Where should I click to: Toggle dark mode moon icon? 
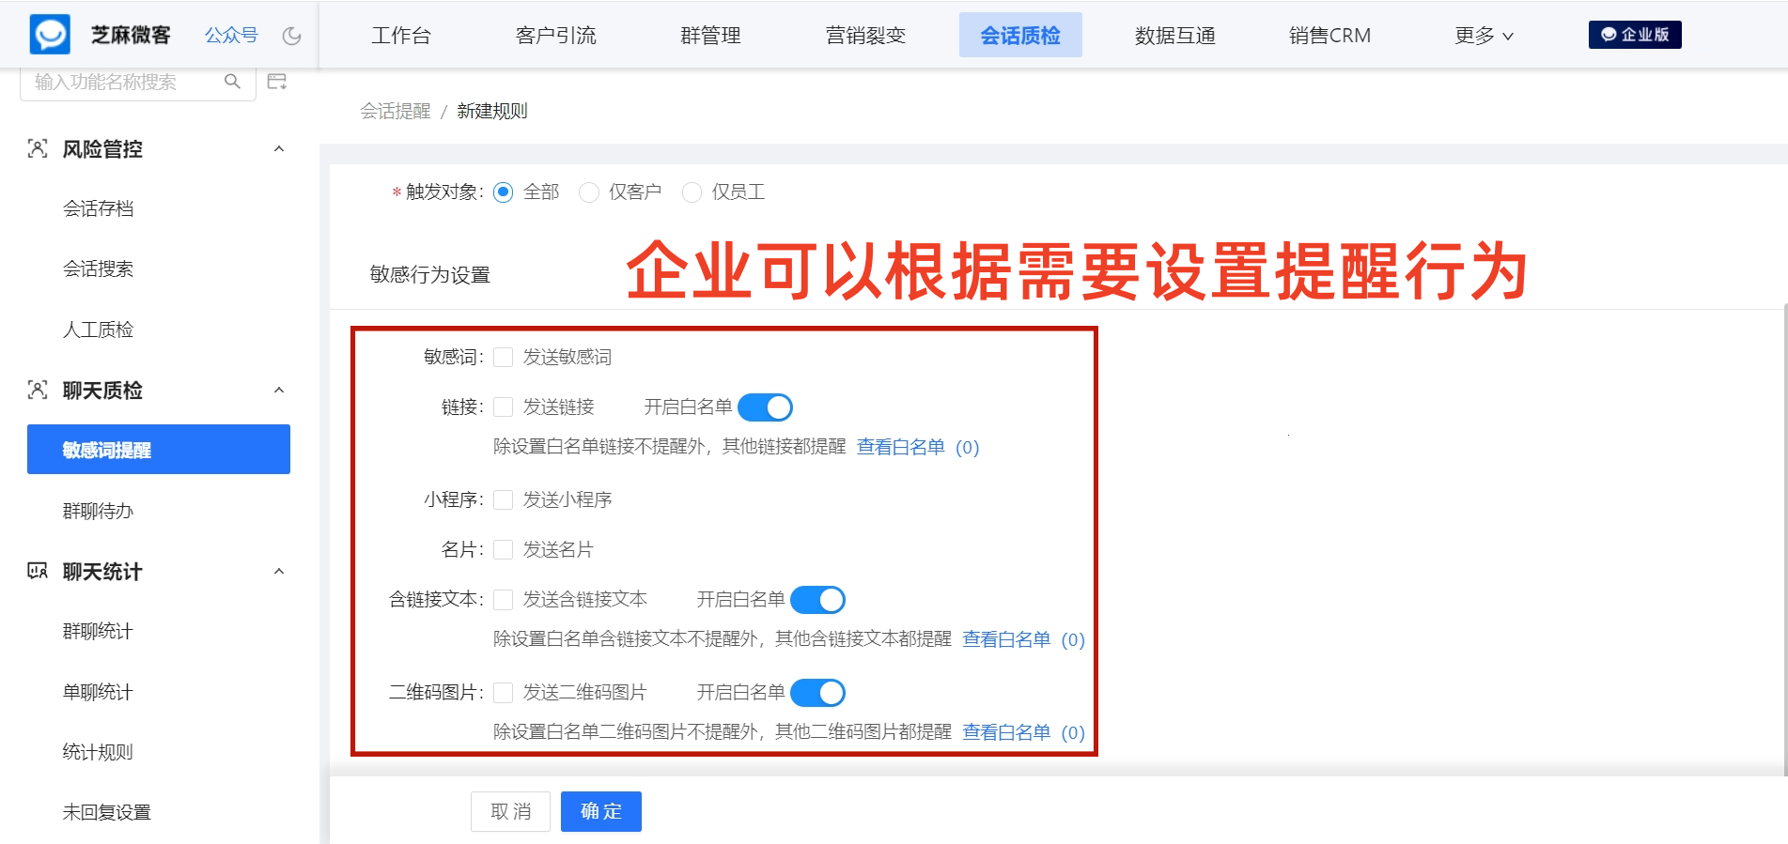tap(292, 36)
